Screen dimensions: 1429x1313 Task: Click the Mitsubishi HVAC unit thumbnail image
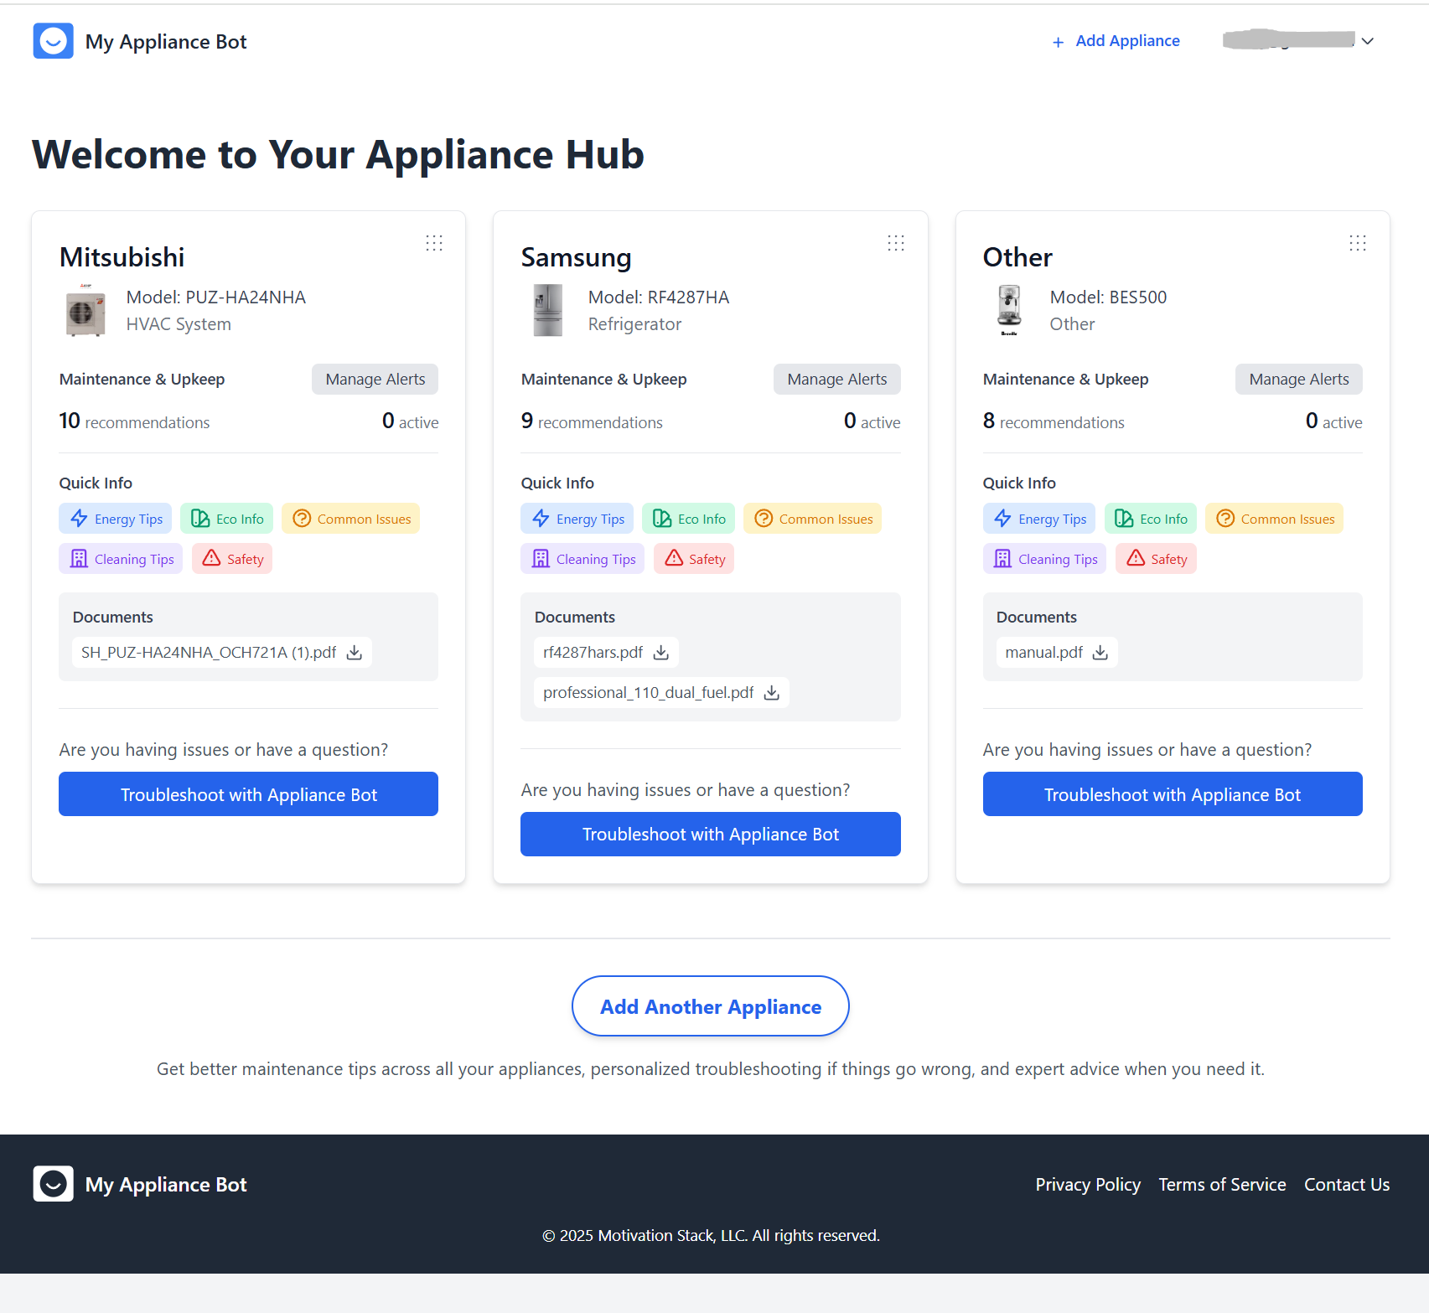coord(85,310)
